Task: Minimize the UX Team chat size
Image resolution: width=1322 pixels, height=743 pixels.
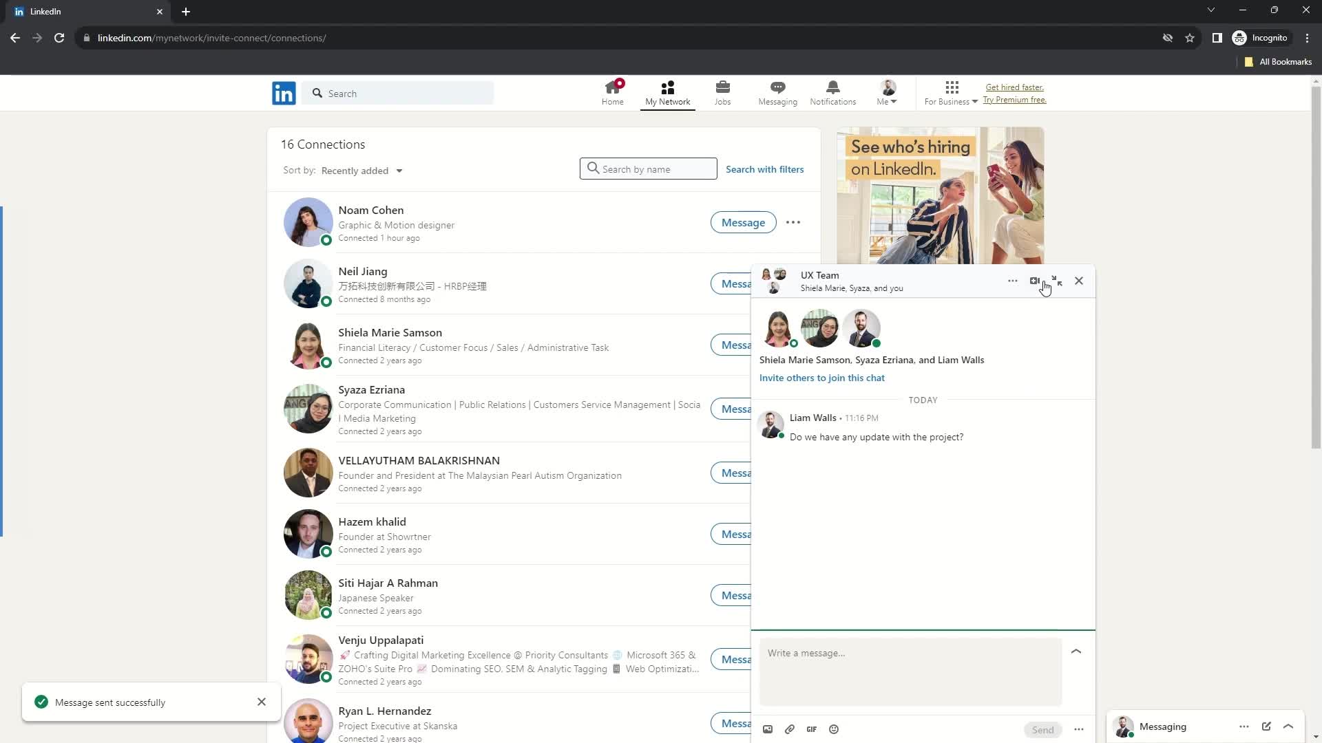Action: 1057,281
